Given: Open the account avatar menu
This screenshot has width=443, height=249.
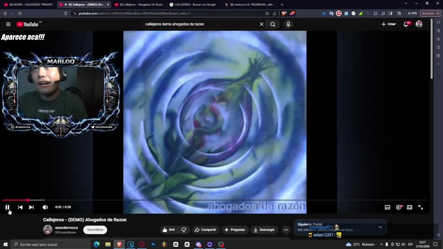Looking at the screenshot, I should [x=419, y=24].
